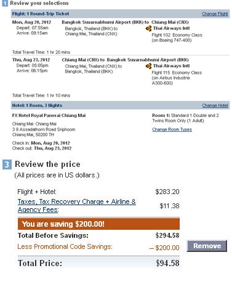Image resolution: width=232 pixels, height=284 pixels.
Task: Open the Change Room Types link
Action: (x=172, y=129)
